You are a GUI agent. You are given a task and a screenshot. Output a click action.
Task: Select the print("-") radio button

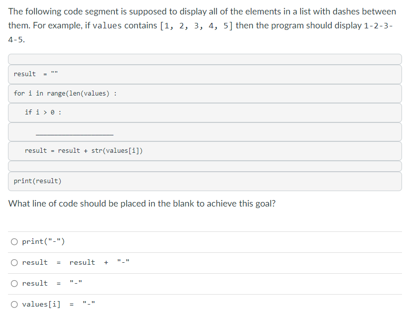[x=14, y=242]
